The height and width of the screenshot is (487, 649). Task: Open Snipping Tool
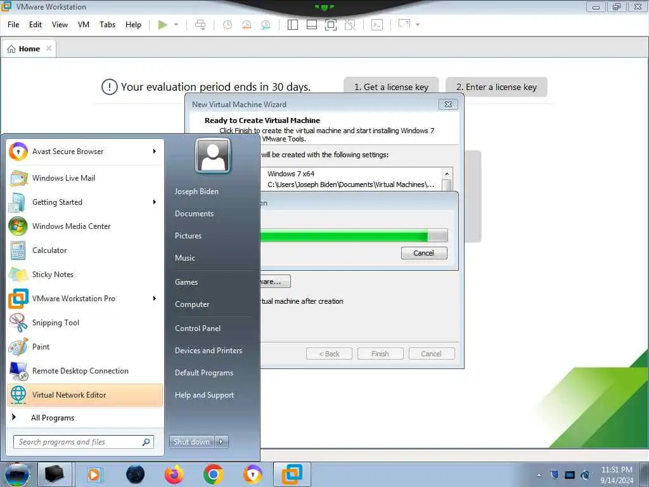(x=85, y=323)
